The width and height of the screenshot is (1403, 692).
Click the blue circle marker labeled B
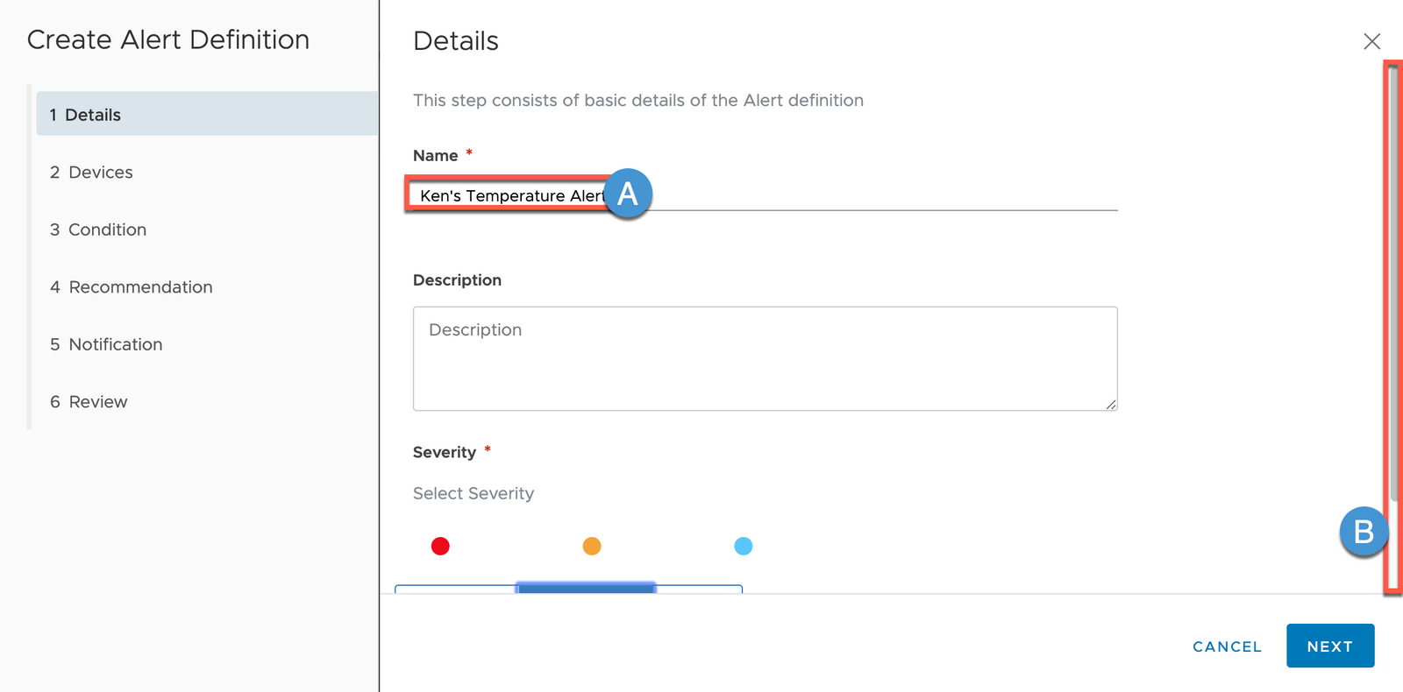[1364, 532]
